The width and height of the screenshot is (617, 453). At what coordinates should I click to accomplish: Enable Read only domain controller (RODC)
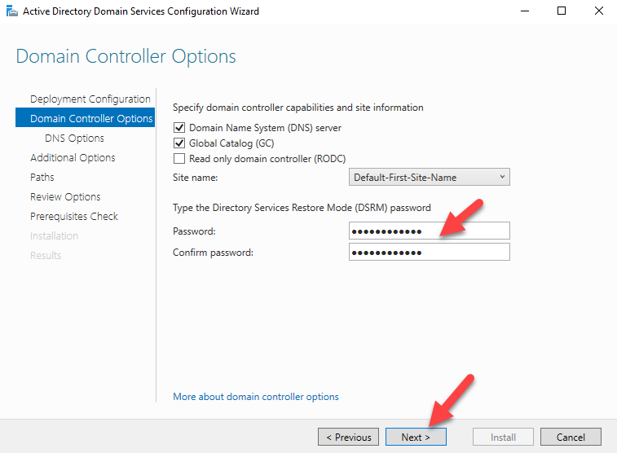click(179, 159)
